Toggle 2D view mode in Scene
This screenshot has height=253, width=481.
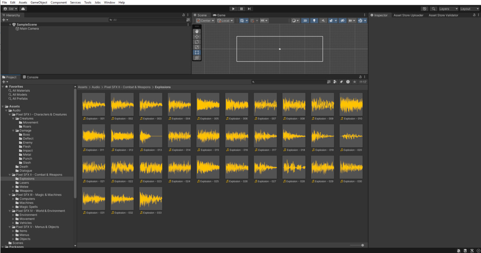coord(305,20)
